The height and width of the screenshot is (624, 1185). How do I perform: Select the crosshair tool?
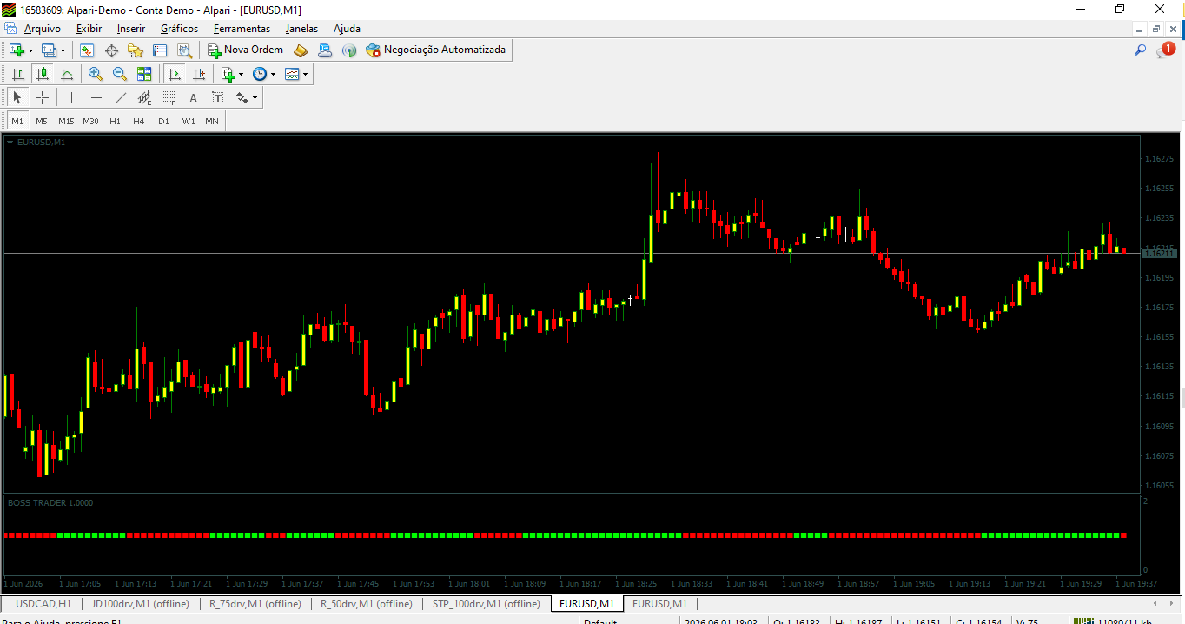[42, 97]
